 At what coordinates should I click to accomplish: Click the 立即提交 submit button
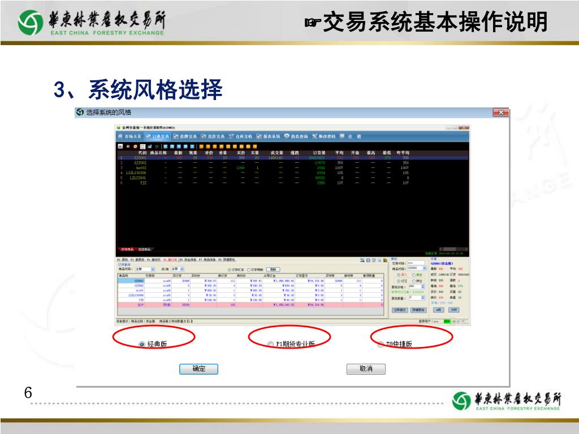(x=400, y=310)
